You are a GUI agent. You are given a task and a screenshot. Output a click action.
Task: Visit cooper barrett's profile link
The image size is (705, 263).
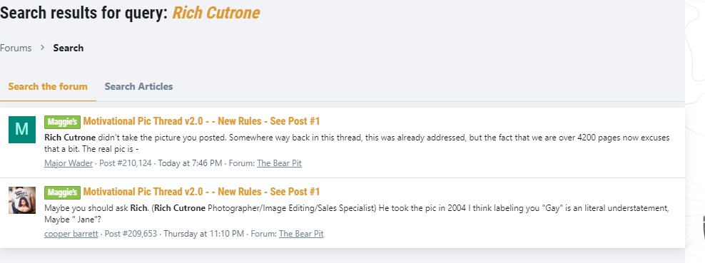pyautogui.click(x=71, y=234)
